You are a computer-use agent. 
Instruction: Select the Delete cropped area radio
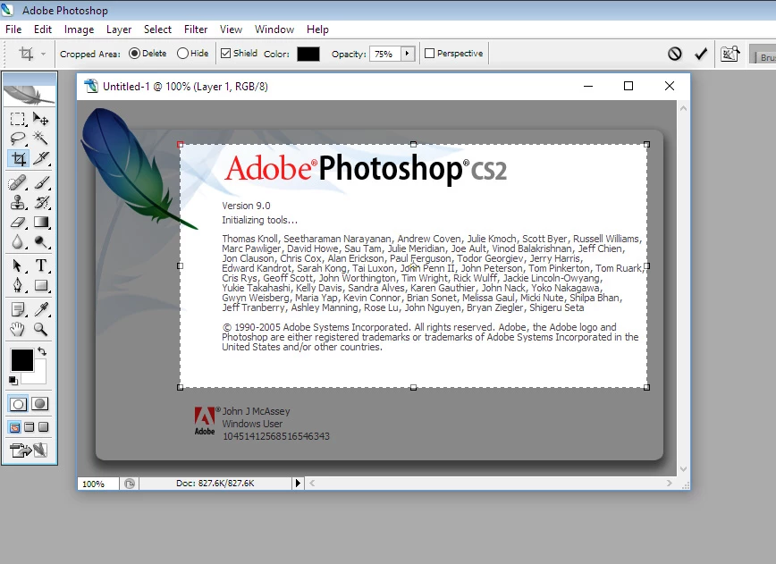coord(134,54)
